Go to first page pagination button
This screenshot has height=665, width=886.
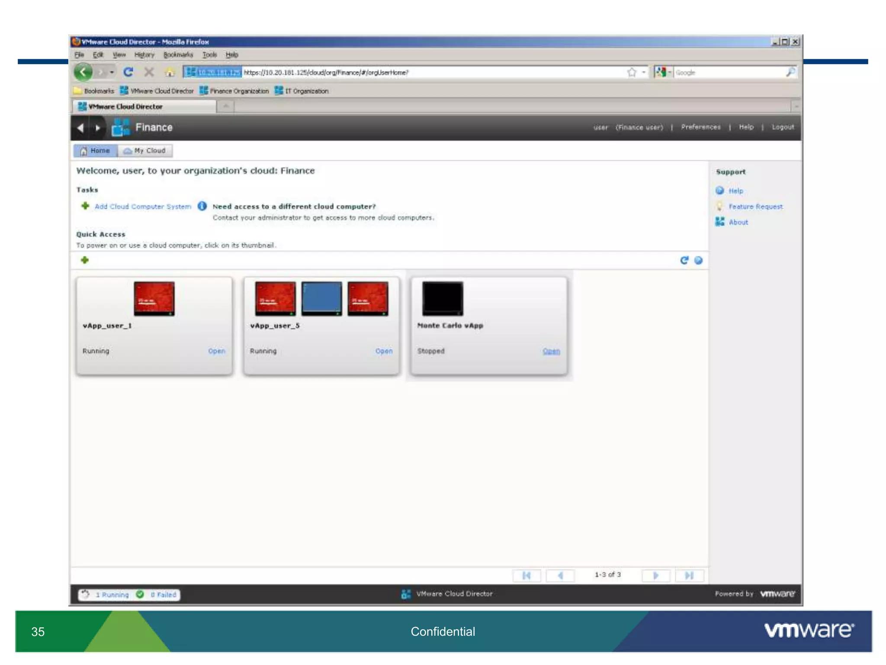pyautogui.click(x=526, y=575)
